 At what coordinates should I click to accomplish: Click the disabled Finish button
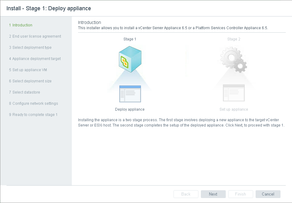240,194
